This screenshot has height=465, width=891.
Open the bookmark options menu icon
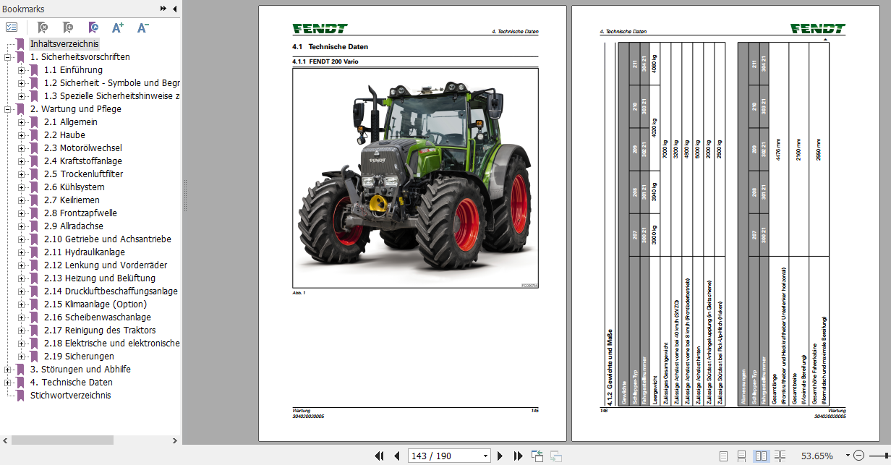11,26
